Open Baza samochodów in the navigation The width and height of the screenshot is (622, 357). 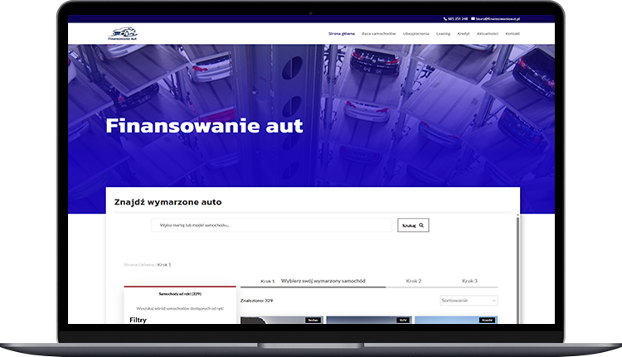[378, 34]
